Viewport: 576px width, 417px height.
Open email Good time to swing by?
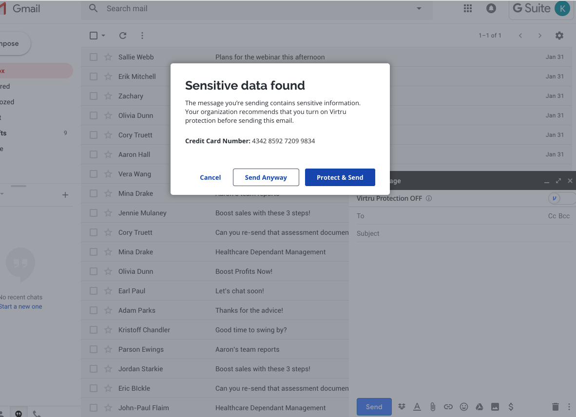[x=251, y=330]
